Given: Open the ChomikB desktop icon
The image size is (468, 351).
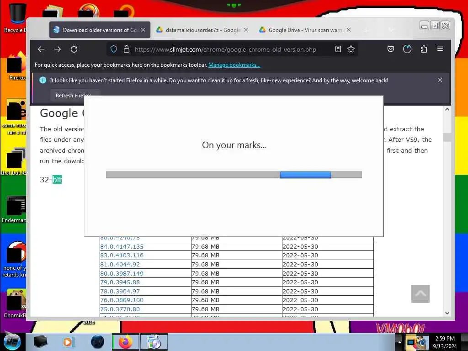Looking at the screenshot, I should [x=15, y=303].
